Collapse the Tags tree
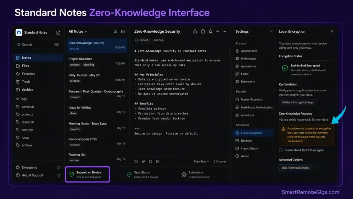 [x=17, y=99]
